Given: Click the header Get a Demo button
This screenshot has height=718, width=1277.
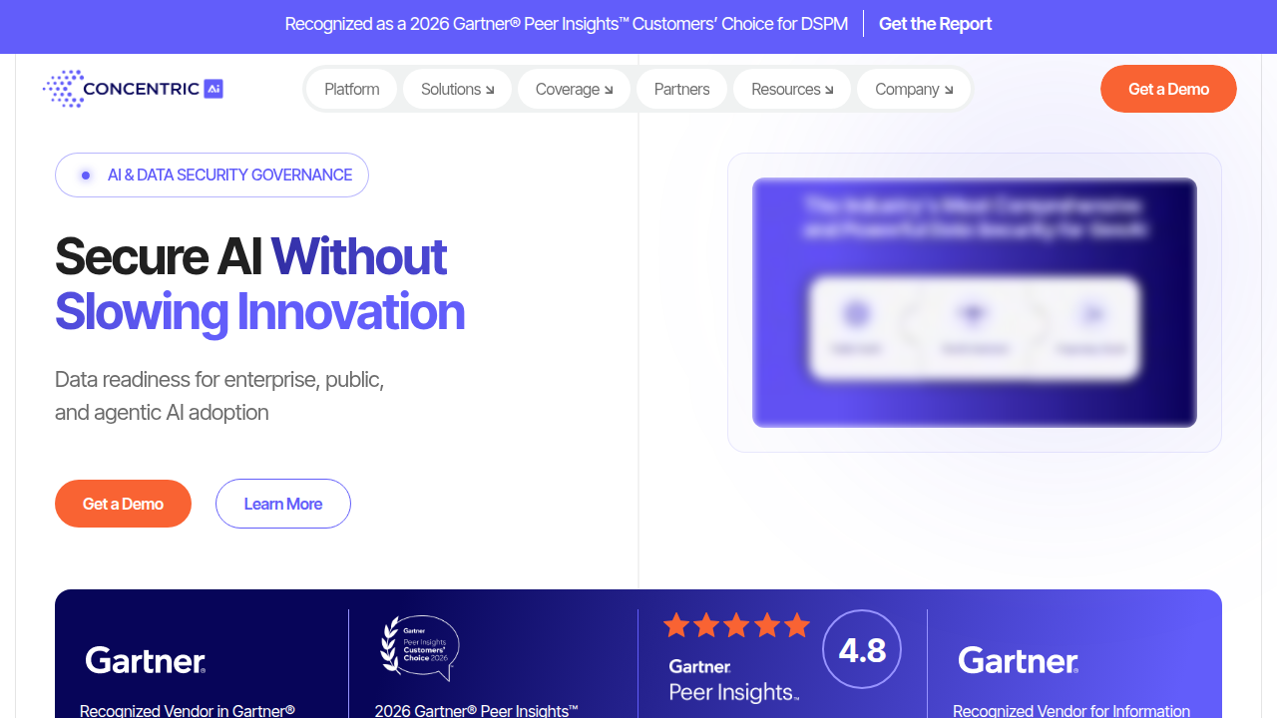Looking at the screenshot, I should (1168, 89).
